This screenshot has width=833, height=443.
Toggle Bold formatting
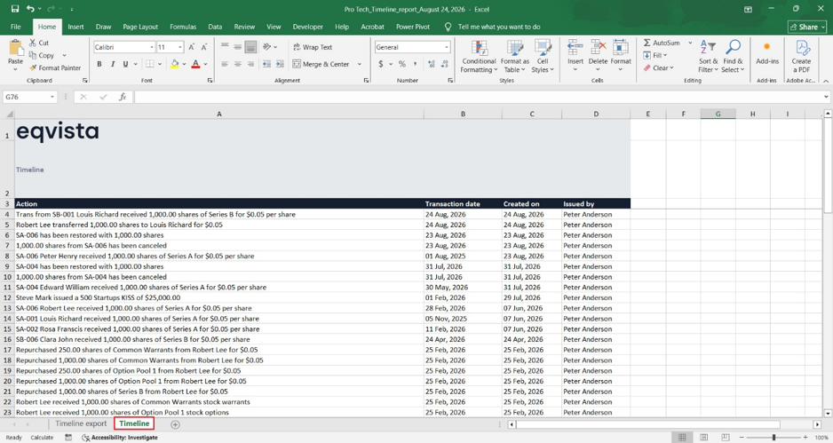pos(99,64)
